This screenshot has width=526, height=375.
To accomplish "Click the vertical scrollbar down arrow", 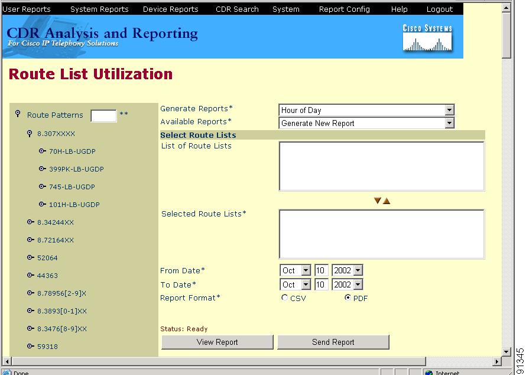I will tap(506, 351).
